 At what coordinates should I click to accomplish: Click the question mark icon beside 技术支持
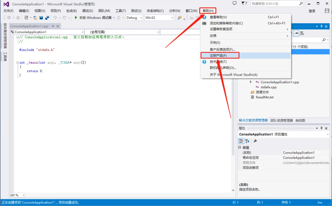coord(204,62)
